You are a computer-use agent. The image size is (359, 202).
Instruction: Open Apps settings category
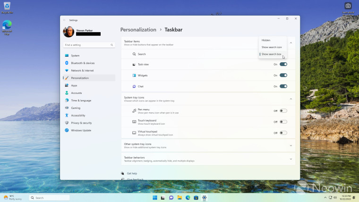pos(89,85)
